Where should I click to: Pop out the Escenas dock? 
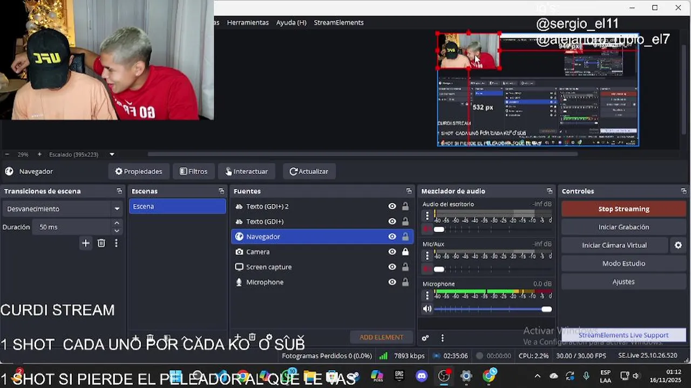pos(221,191)
